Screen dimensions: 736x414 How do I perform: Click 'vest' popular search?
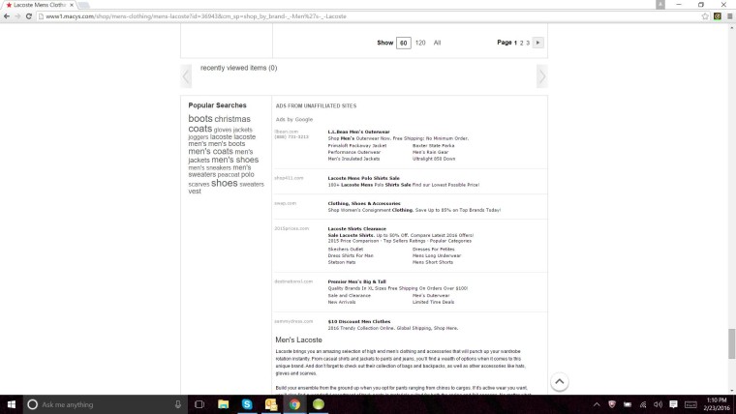[x=195, y=192]
